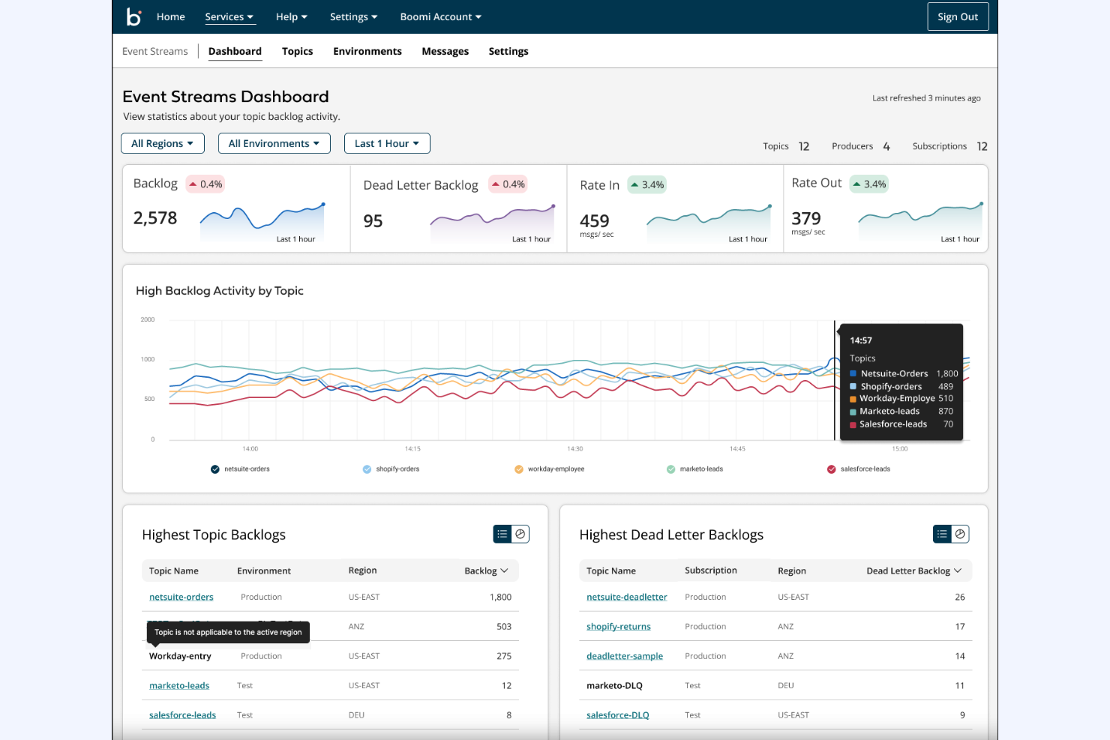The height and width of the screenshot is (740, 1110).
Task: Toggle salesforce-leads legend series
Action: coord(831,469)
